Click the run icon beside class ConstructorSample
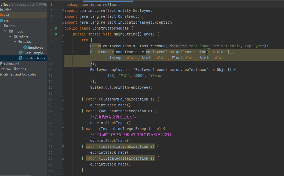The image size is (284, 176). click(56, 28)
